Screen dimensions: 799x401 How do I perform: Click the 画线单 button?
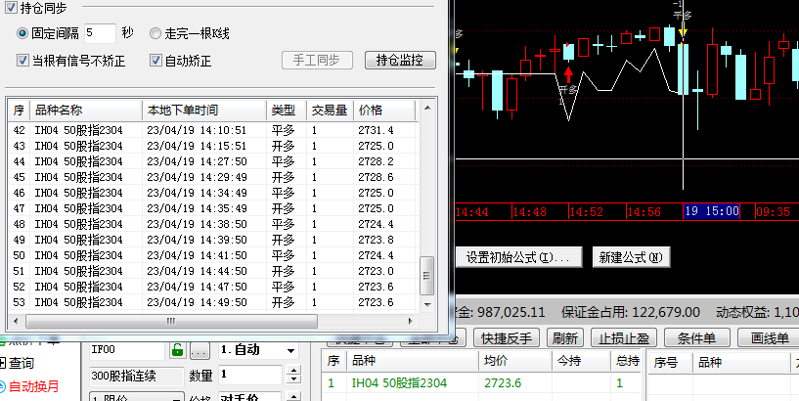(x=769, y=337)
